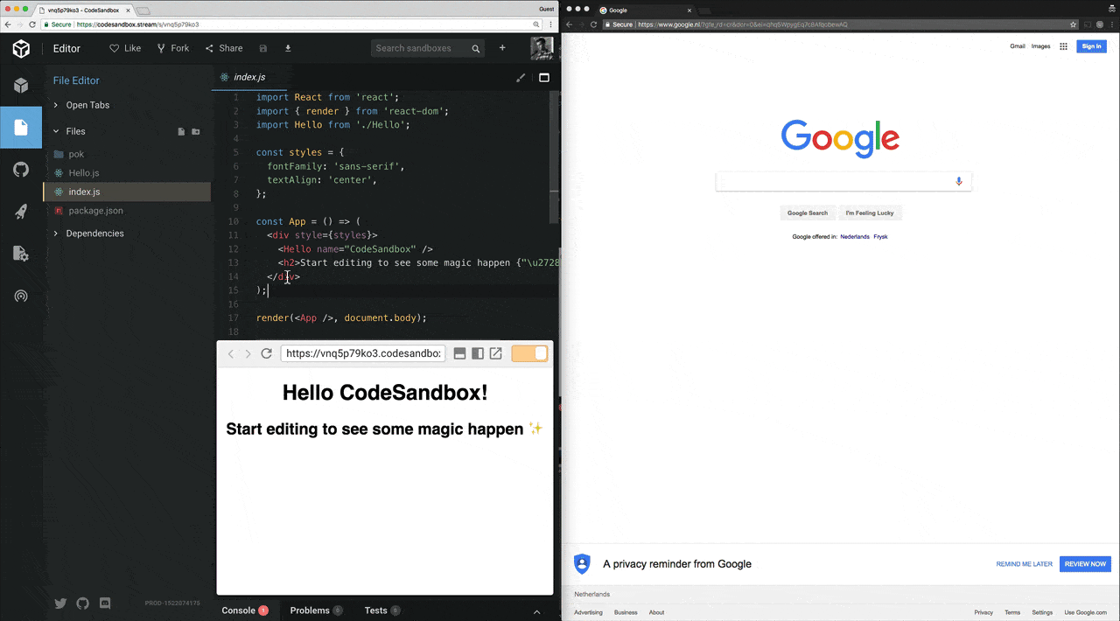Switch to the Tests tab
This screenshot has width=1120, height=621.
pos(375,611)
